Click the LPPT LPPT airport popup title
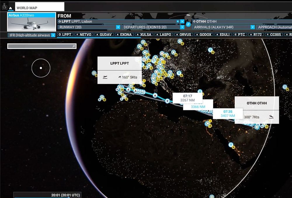 point(119,63)
